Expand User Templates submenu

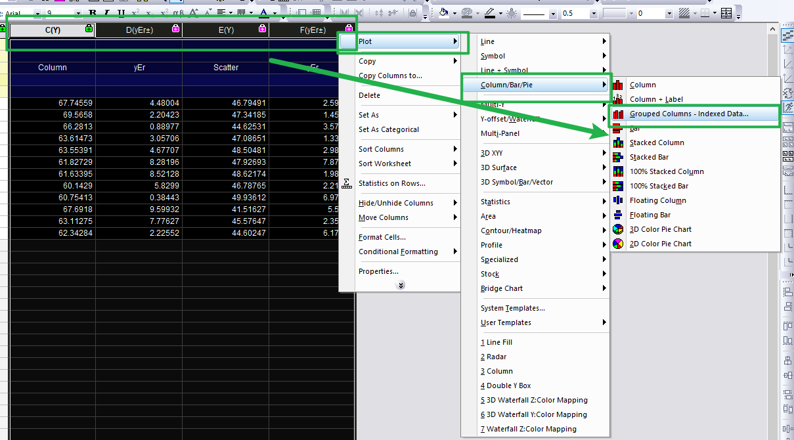[x=535, y=322]
